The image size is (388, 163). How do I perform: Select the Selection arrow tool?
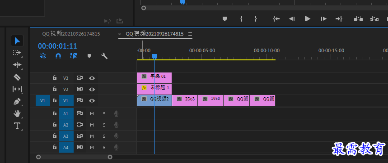pyautogui.click(x=17, y=41)
